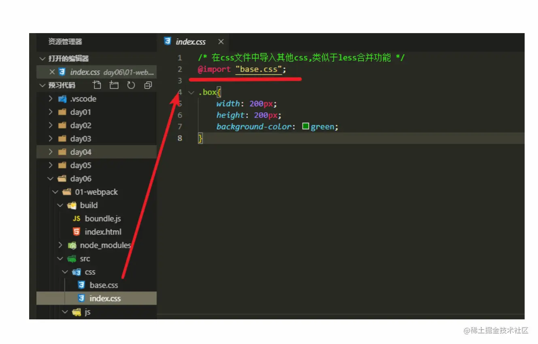Click the New Folder icon in explorer header
This screenshot has width=538, height=344.
[x=114, y=85]
